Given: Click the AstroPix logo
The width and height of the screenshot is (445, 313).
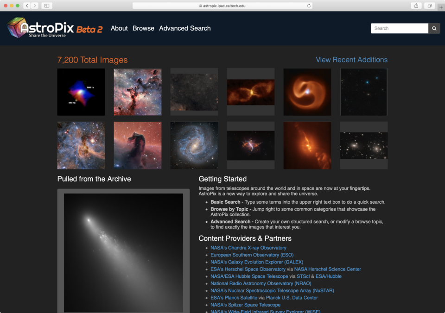Looking at the screenshot, I should point(54,28).
